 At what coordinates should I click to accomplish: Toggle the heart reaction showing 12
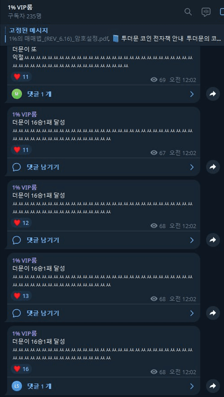pos(21,223)
